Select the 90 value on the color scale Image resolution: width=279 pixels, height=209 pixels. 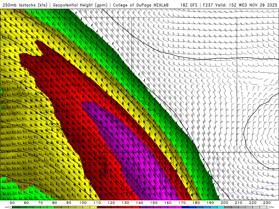click(x=69, y=203)
